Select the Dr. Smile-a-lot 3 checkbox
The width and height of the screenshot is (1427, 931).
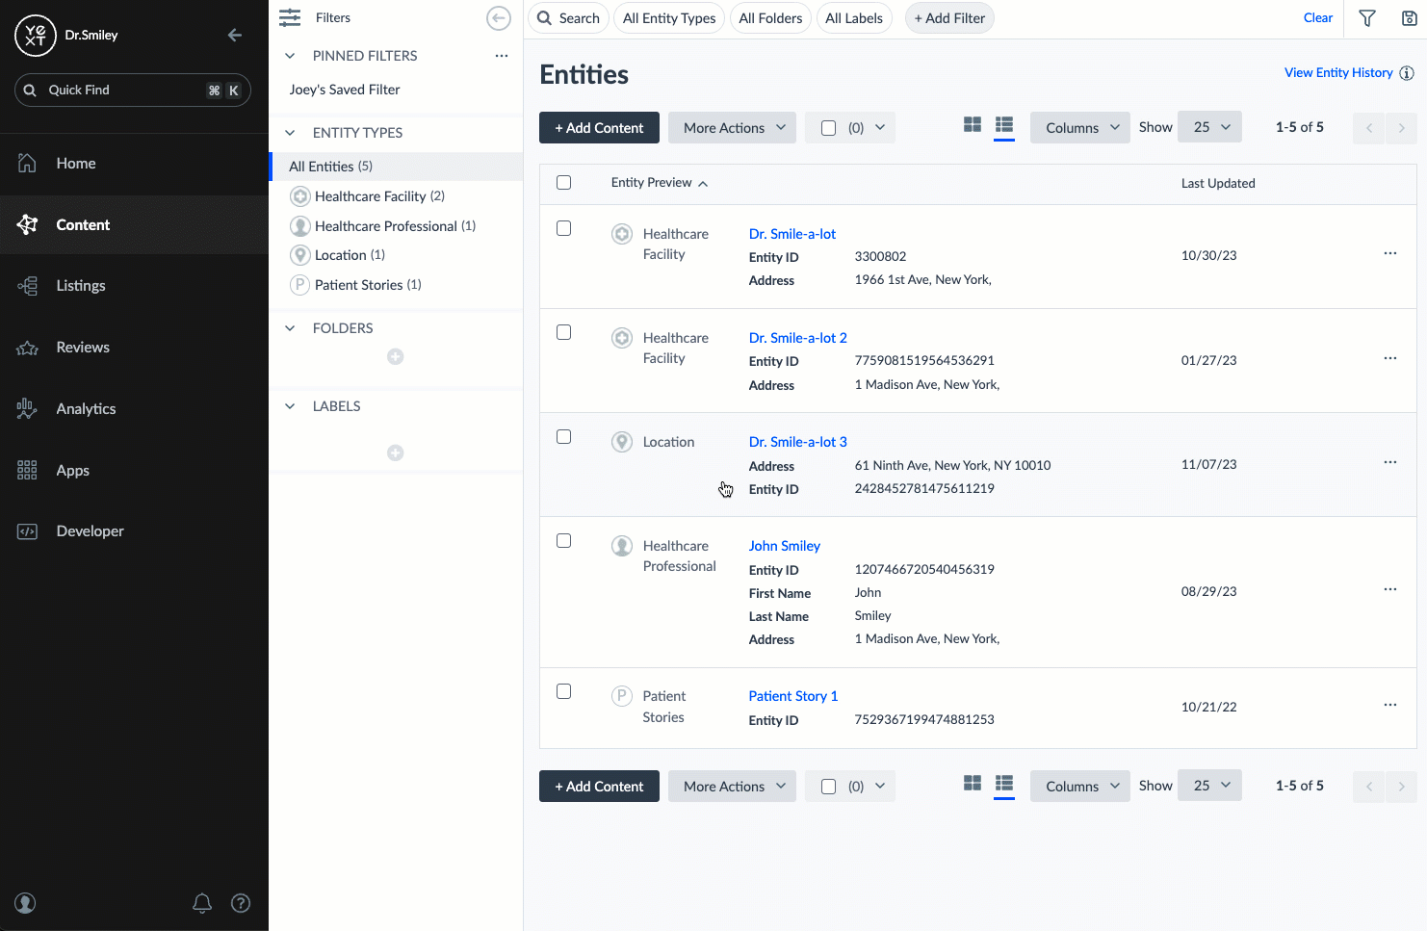click(564, 437)
